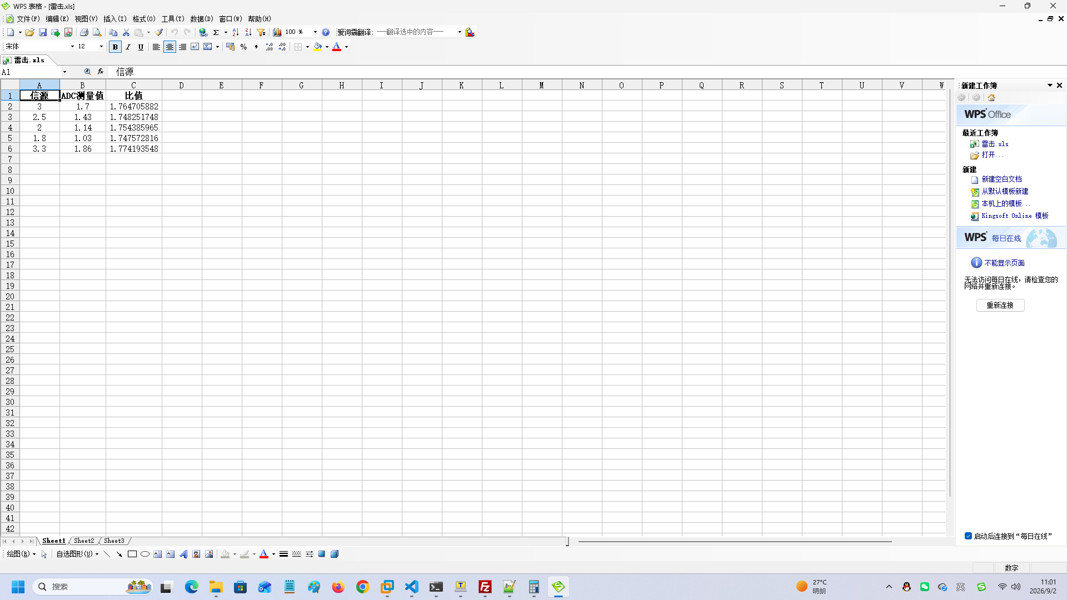The height and width of the screenshot is (600, 1067).
Task: Click the Sort Ascending icon
Action: [x=236, y=32]
